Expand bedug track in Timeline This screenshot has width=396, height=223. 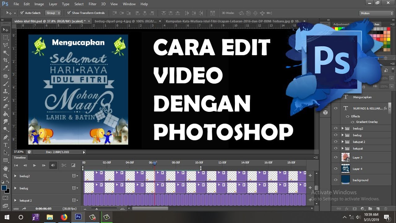tap(15, 188)
